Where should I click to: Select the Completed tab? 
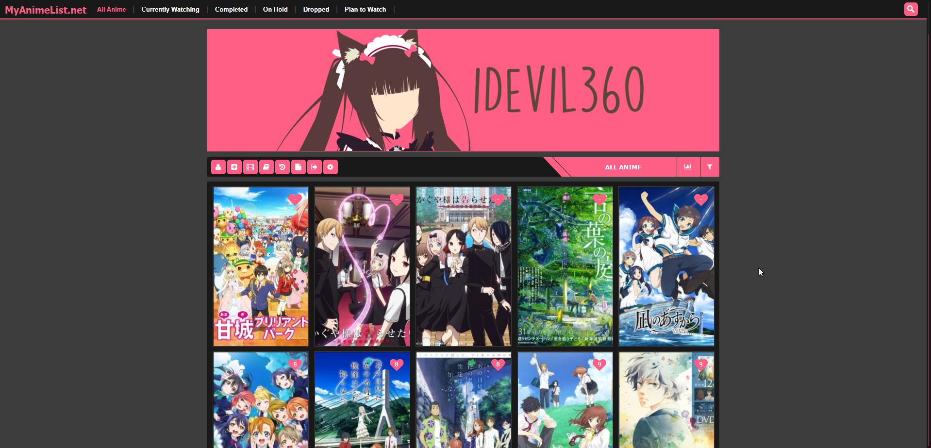231,9
